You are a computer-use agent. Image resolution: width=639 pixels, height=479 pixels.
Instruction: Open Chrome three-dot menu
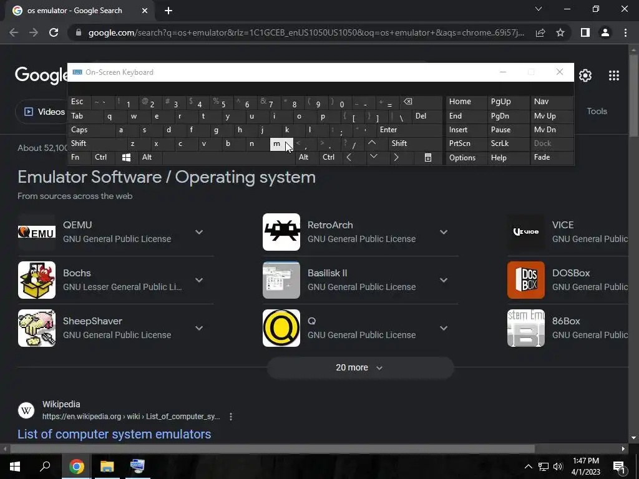(x=625, y=32)
